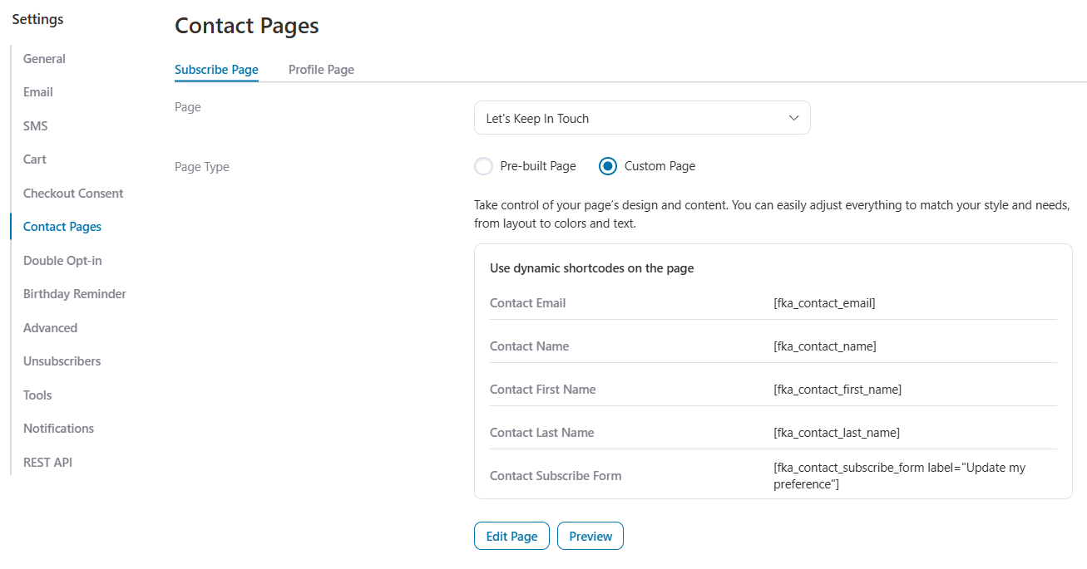Click the Edit Page button
Screen dimensions: 1087x569
point(511,536)
